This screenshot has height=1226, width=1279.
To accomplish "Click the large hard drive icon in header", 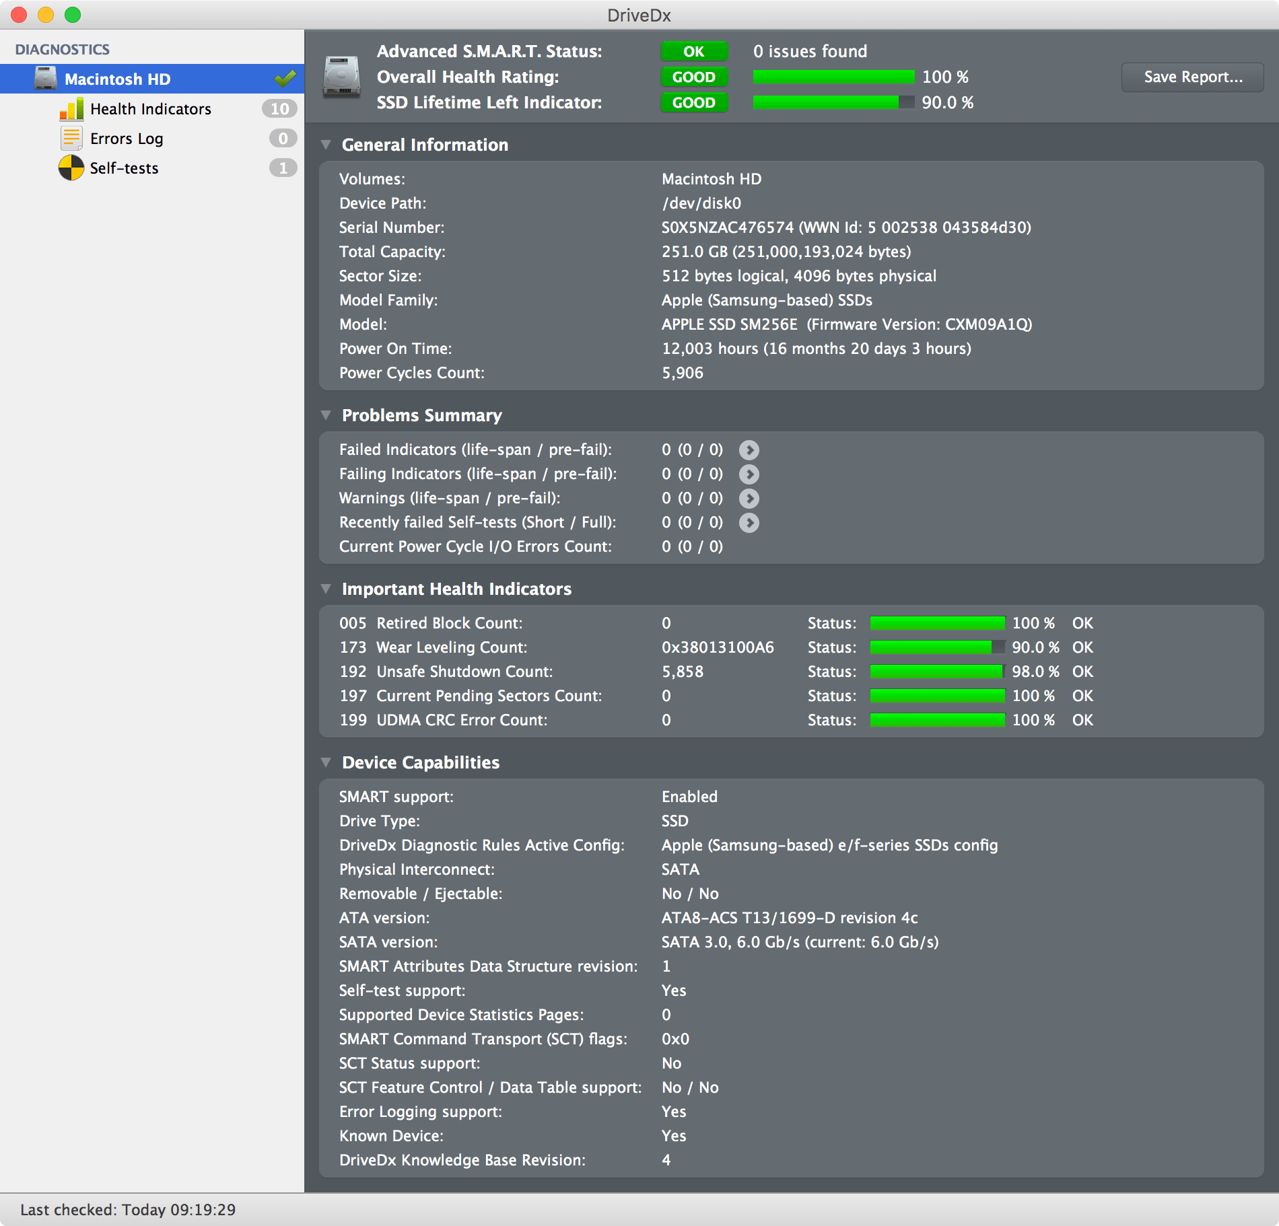I will pyautogui.click(x=341, y=77).
